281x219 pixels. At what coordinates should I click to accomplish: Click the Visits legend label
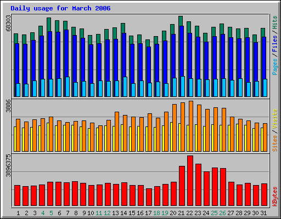(275, 119)
